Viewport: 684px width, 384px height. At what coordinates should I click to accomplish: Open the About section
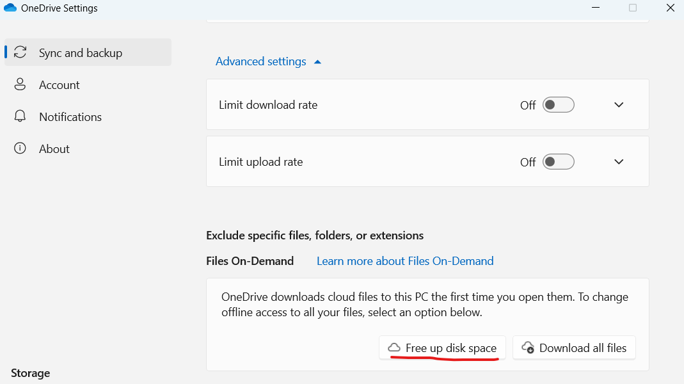pyautogui.click(x=54, y=148)
